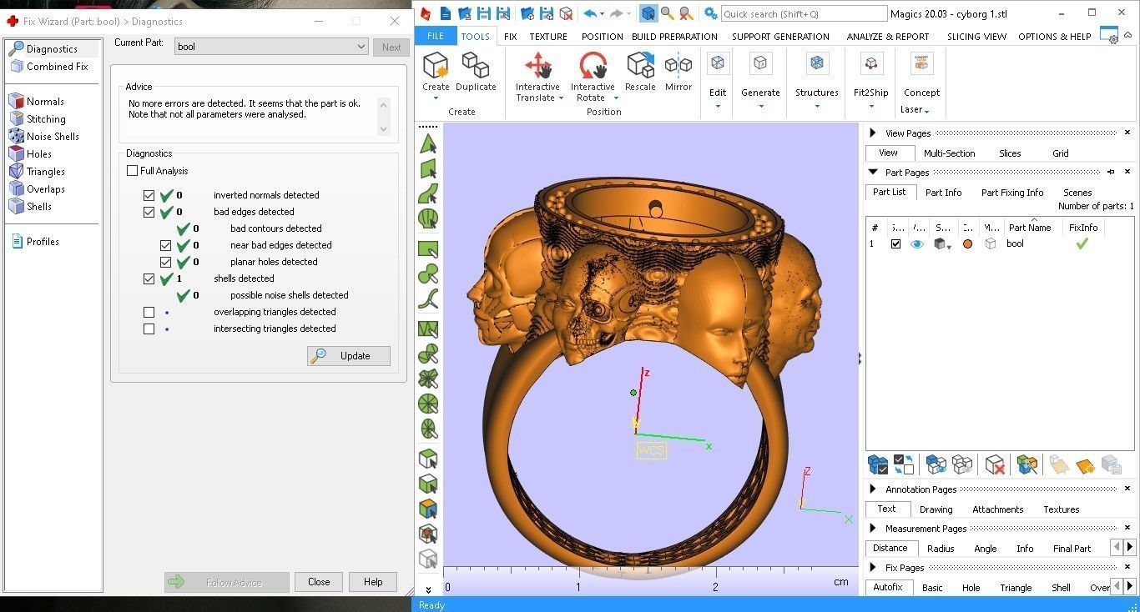The image size is (1140, 612).
Task: Activate the Interactive Rotate tool
Action: tap(593, 77)
